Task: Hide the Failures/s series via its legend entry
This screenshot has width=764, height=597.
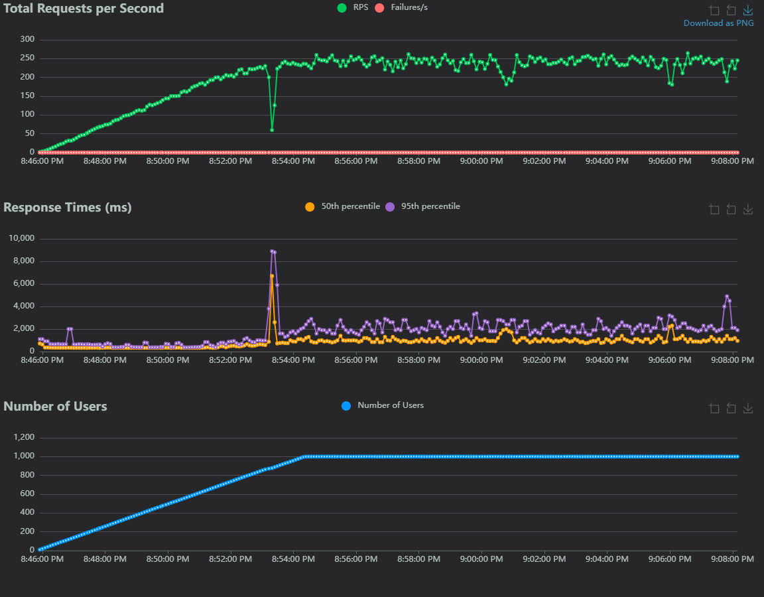Action: point(403,7)
